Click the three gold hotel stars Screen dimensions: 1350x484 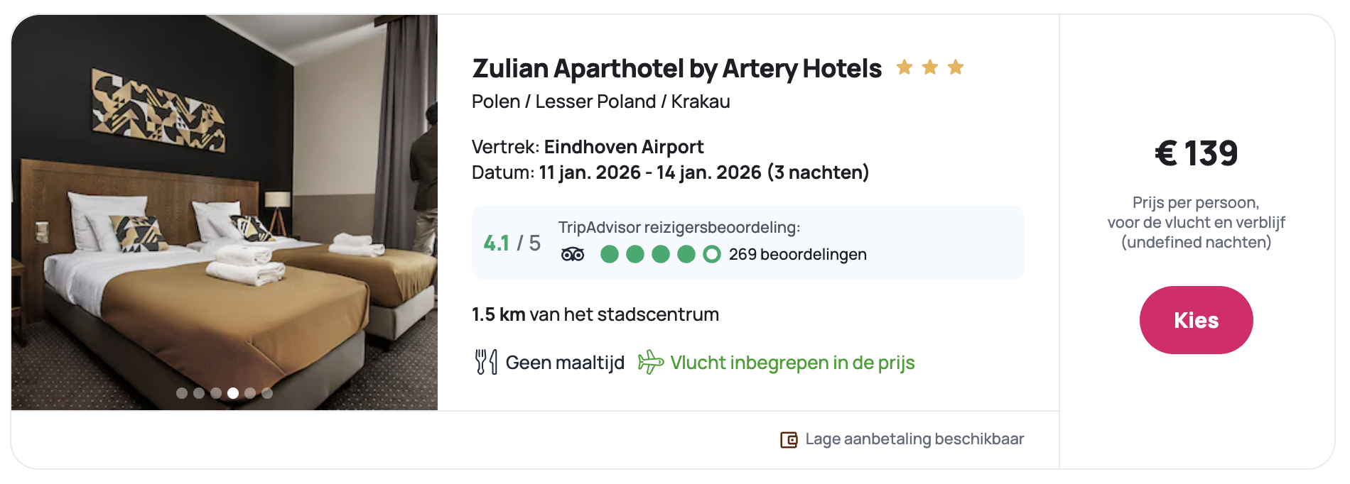pos(929,68)
